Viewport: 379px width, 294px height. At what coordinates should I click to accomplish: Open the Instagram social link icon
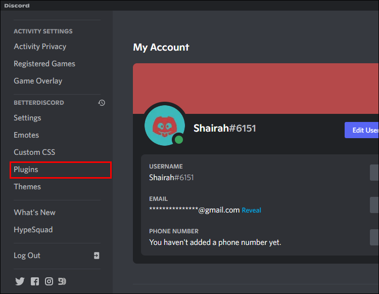click(49, 281)
